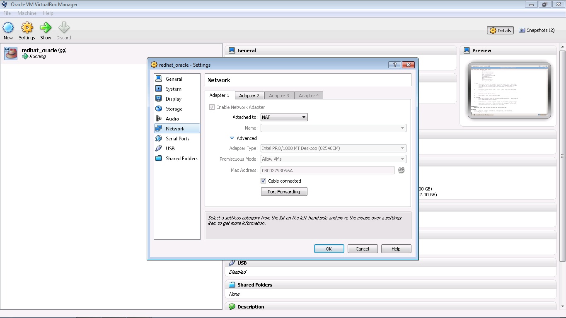Click the Description section header icon
The image size is (566, 318).
pyautogui.click(x=232, y=307)
